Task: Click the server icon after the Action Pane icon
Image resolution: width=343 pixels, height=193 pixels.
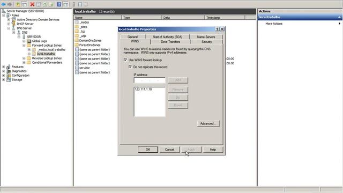Action: [x=74, y=4]
